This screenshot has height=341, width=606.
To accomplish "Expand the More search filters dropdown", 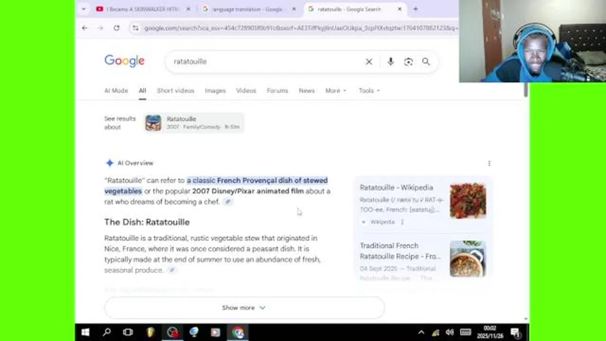I will point(336,90).
